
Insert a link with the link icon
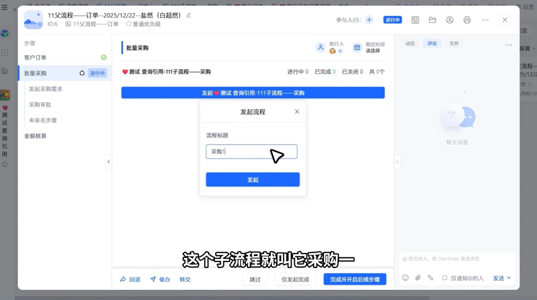(430, 278)
